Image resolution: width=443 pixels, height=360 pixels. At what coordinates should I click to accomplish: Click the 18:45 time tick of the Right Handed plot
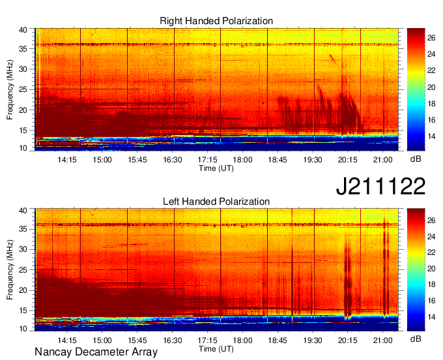pyautogui.click(x=278, y=160)
